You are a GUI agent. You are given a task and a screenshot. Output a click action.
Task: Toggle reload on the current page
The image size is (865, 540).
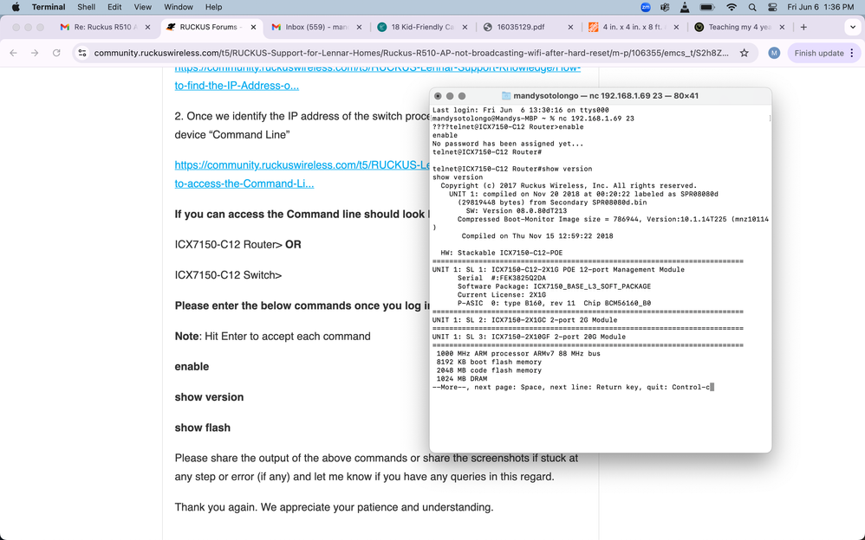click(55, 53)
